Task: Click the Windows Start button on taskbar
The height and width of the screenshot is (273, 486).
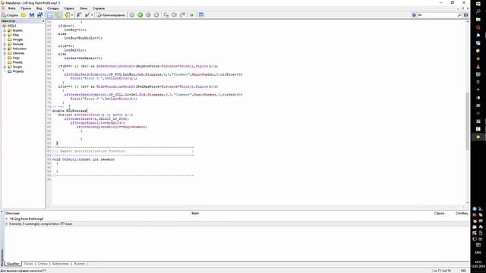Action: click(478, 3)
